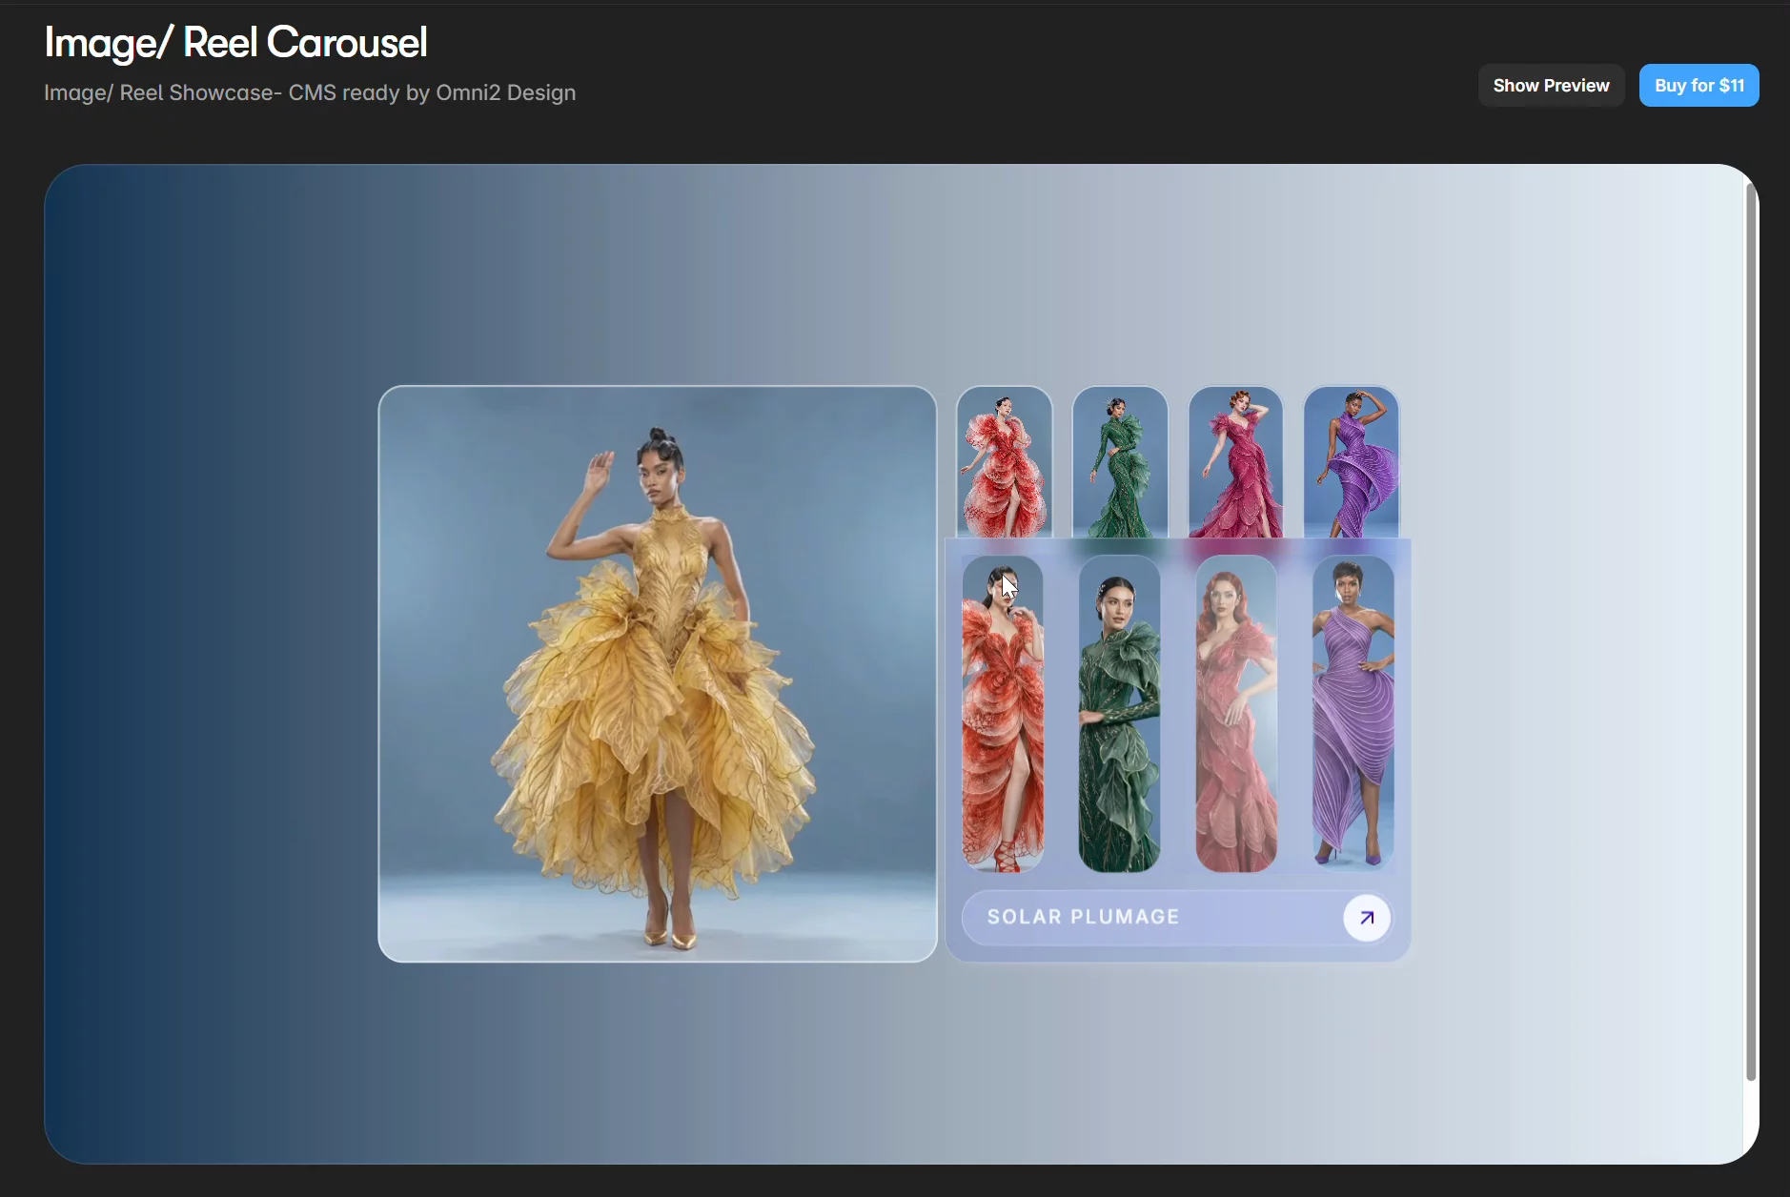
Task: Select the magenta gown top thumbnail
Action: (1235, 462)
